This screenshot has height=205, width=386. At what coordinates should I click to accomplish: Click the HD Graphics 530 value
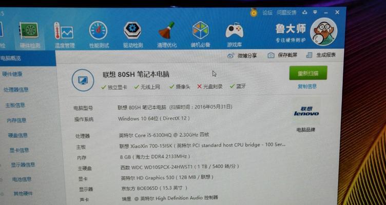tap(167, 177)
